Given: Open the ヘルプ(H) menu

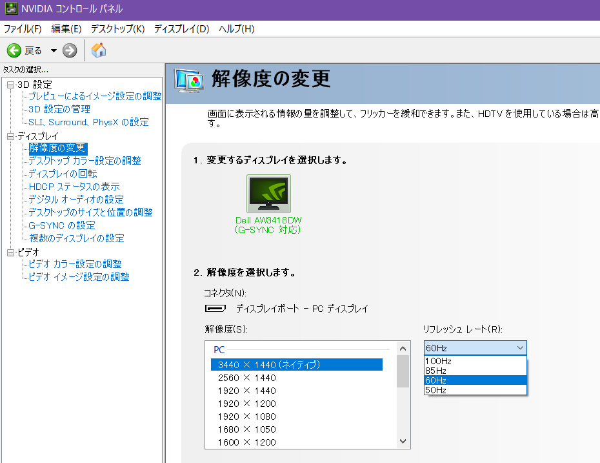Looking at the screenshot, I should point(237,28).
